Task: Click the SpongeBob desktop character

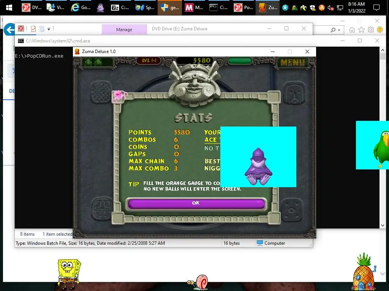Action: pyautogui.click(x=69, y=274)
